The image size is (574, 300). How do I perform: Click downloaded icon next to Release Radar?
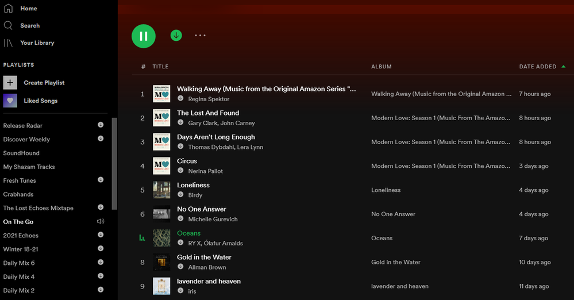point(101,125)
